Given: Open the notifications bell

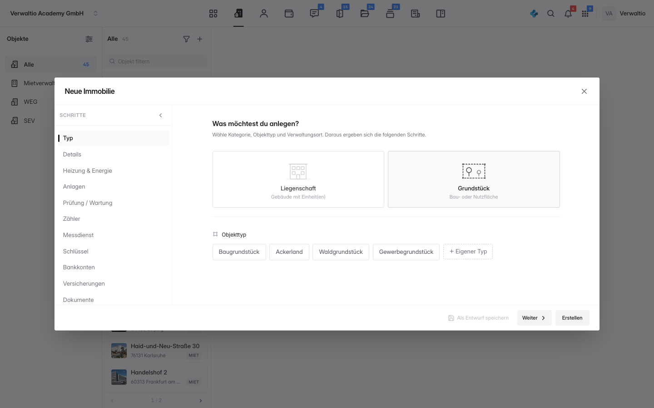Looking at the screenshot, I should pyautogui.click(x=568, y=14).
